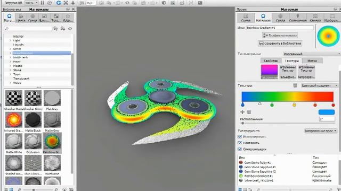The height and width of the screenshot is (191, 341).
Task: Expand the Plastic folder in material tree
Action: point(10,66)
